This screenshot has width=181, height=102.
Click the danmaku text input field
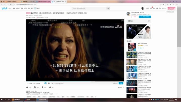coord(82,83)
